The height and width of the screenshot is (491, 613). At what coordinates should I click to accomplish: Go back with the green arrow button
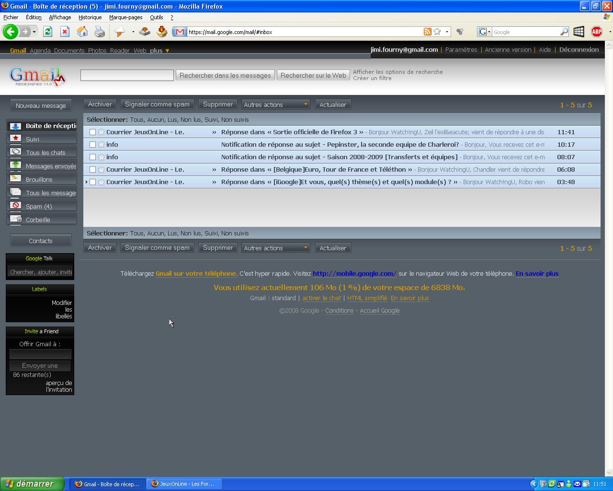click(10, 32)
